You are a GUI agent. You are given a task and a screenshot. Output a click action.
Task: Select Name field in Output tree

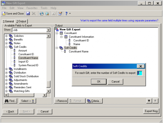(x=77, y=44)
